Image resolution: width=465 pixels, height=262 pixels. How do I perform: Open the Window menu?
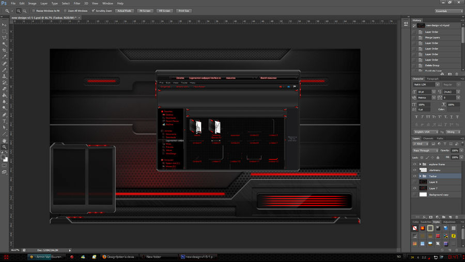click(x=107, y=3)
